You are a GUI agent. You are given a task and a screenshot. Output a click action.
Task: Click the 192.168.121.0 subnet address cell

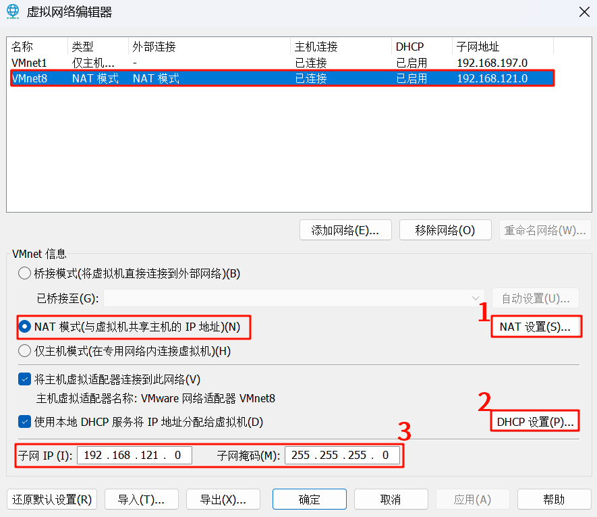tap(492, 78)
